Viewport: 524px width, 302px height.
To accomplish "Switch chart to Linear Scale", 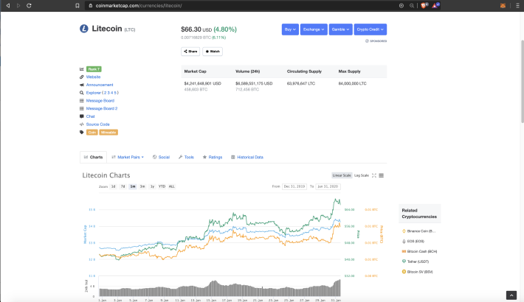I will coord(342,175).
